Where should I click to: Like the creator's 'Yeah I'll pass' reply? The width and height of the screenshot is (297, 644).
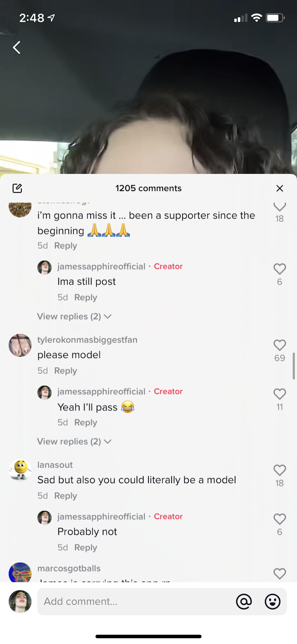click(x=280, y=394)
